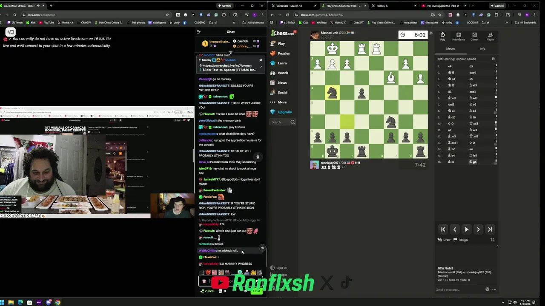
Task: Flip the board with the arrows icon
Action: [493, 240]
